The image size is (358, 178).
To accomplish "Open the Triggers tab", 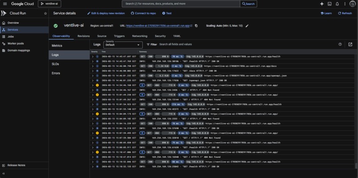I will [x=119, y=36].
